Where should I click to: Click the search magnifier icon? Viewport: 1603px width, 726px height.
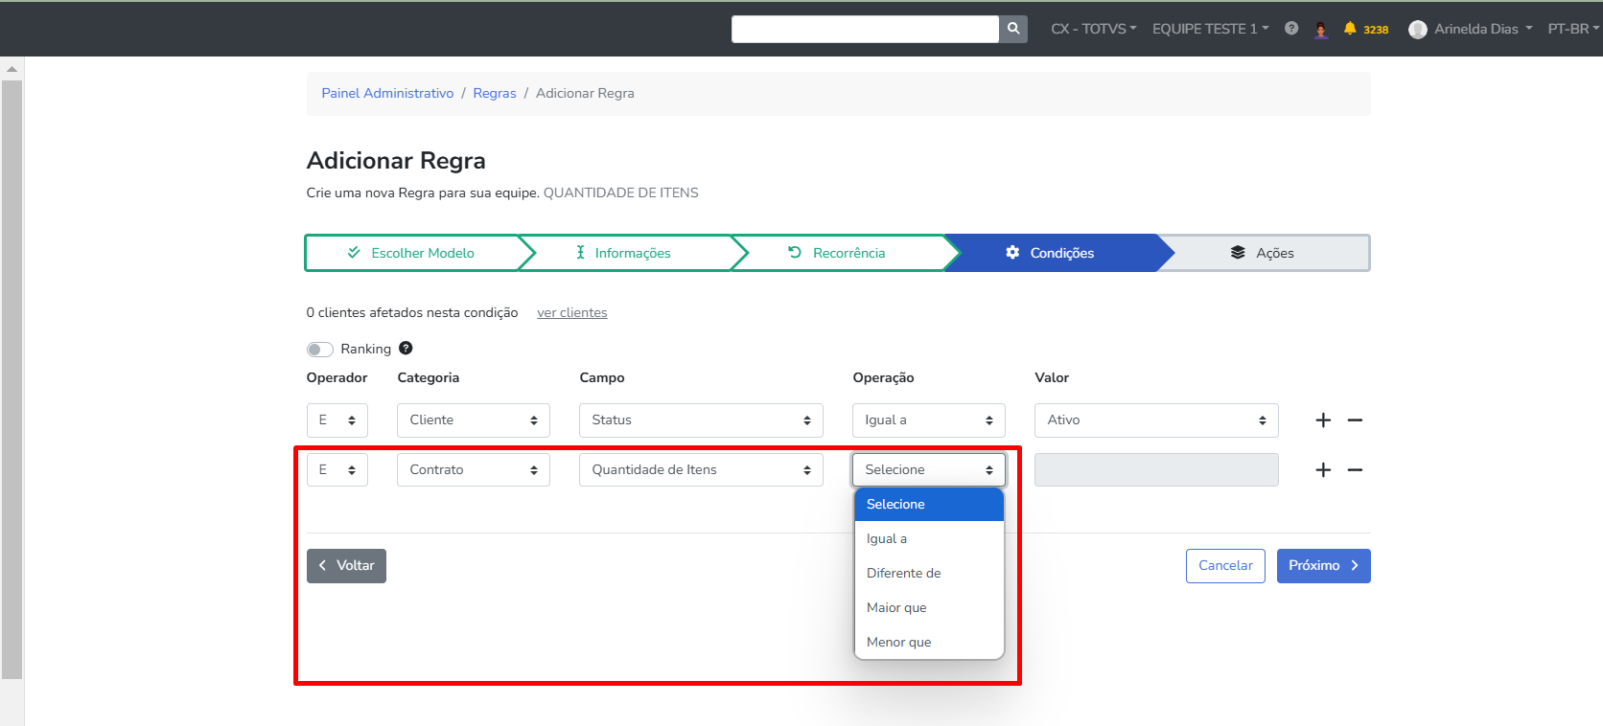pos(1012,29)
